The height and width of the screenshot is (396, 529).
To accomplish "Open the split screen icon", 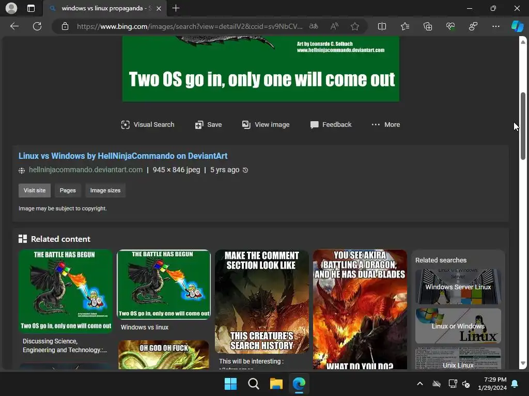I will [382, 26].
